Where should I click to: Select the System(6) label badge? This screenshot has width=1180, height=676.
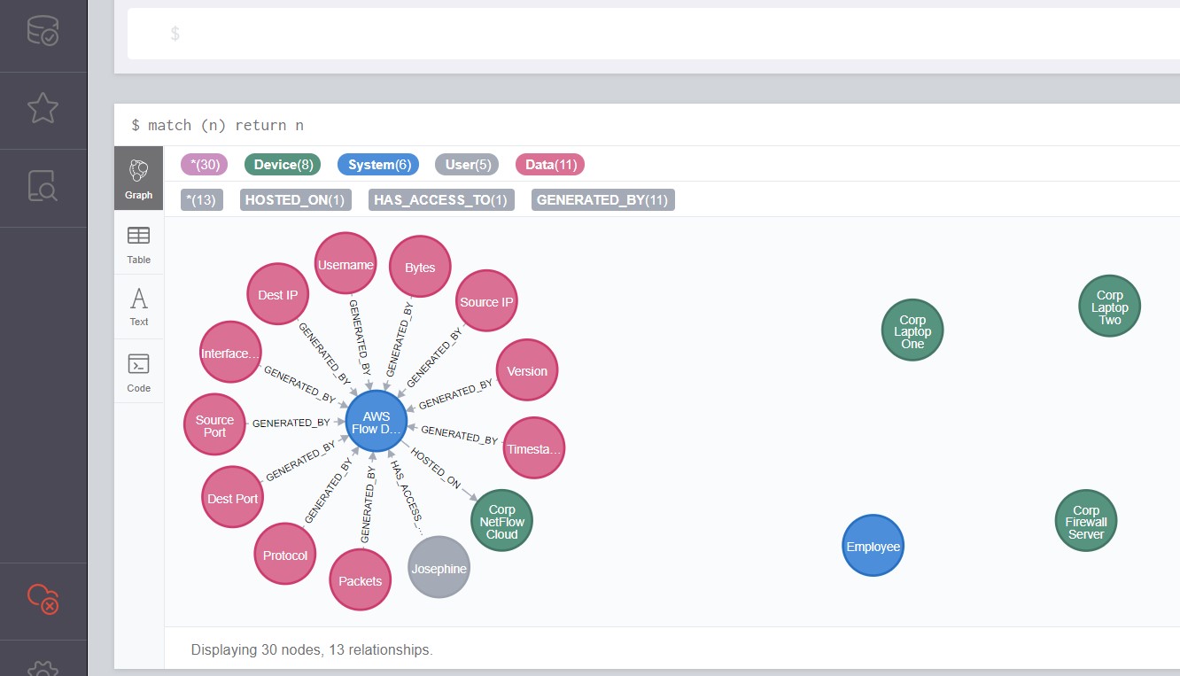[x=379, y=165]
